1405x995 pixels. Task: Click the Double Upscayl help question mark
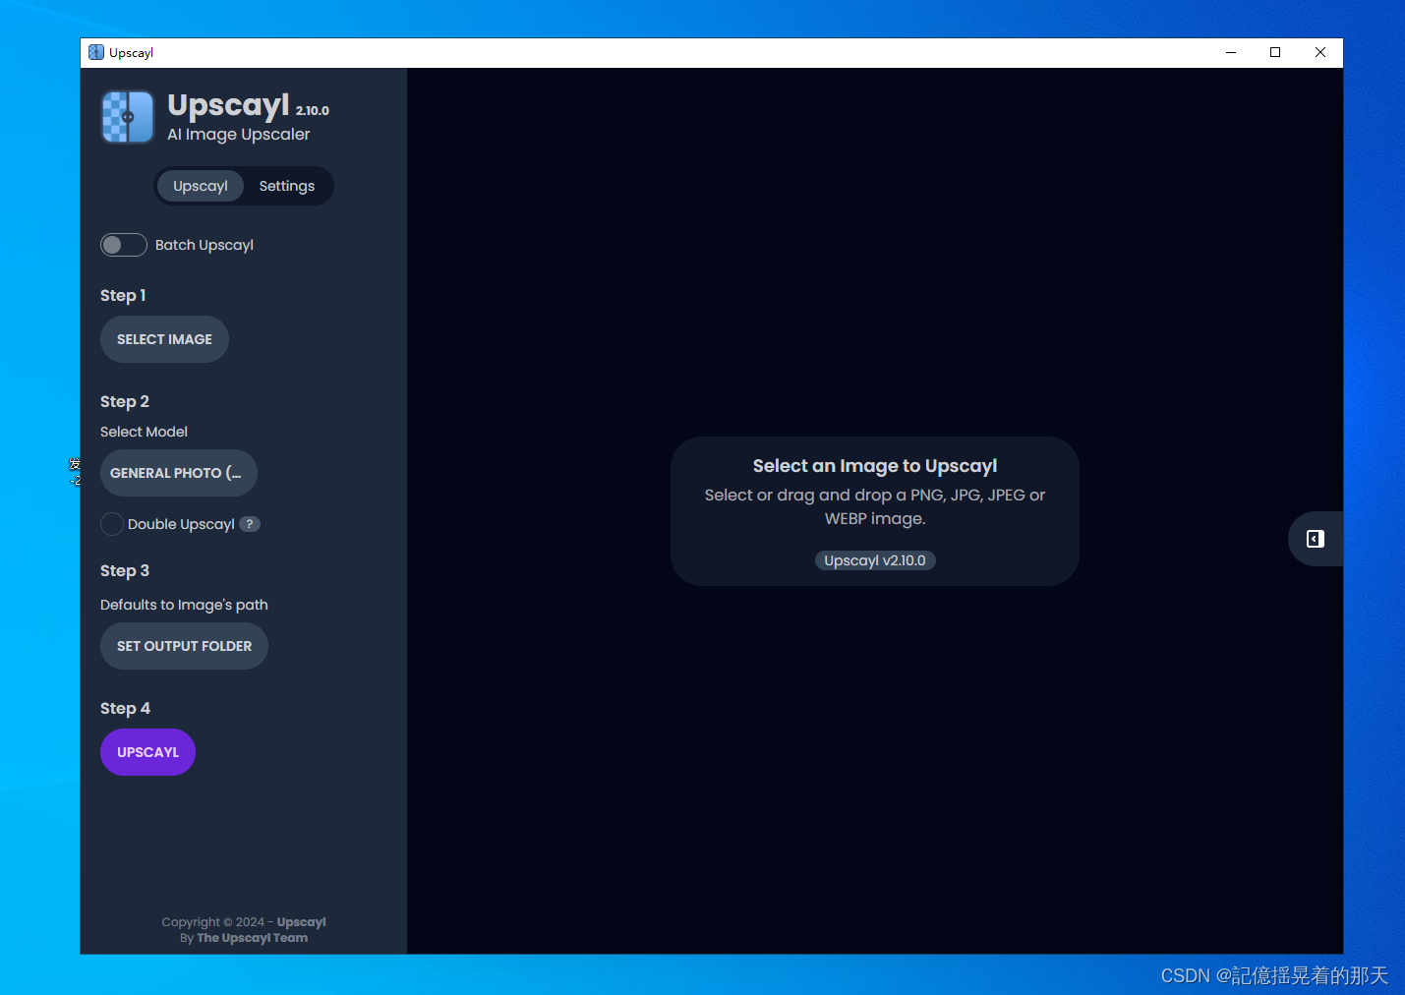point(250,524)
